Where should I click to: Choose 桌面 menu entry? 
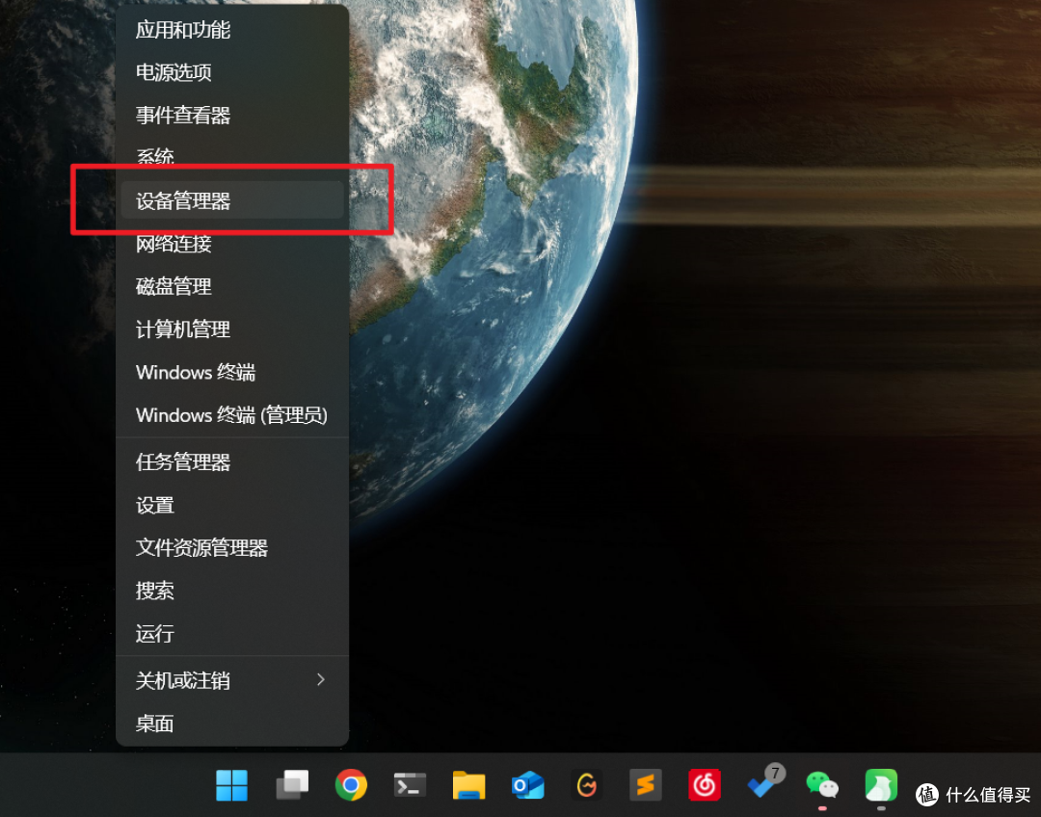(x=232, y=724)
